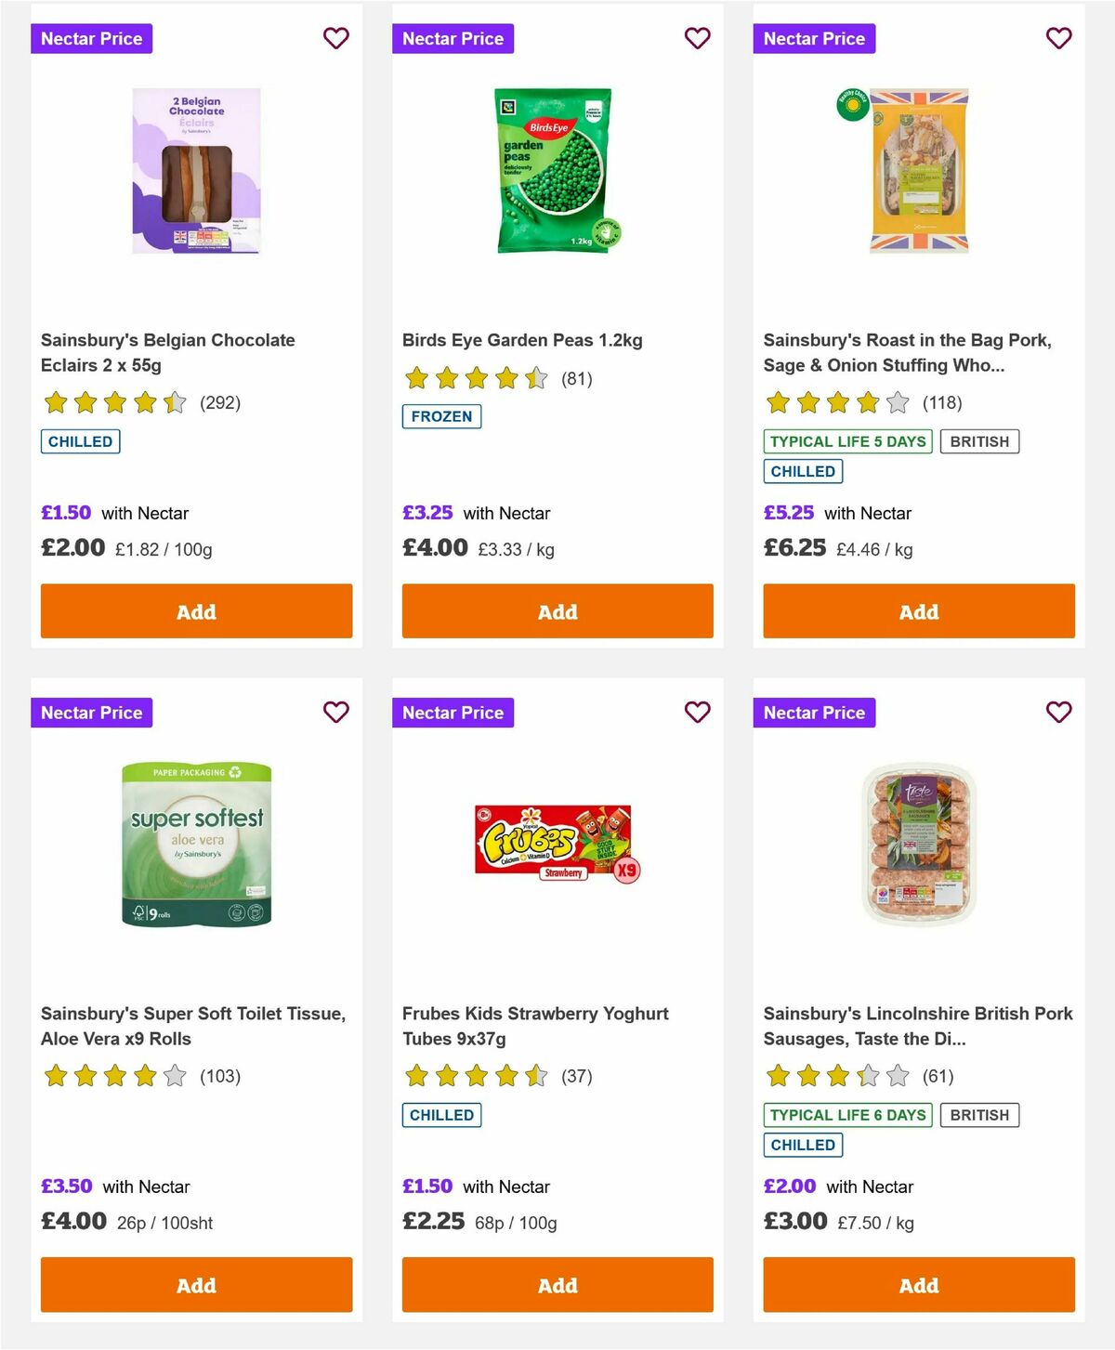Favourite Birds Eye Garden Peas via heart icon
The width and height of the screenshot is (1115, 1350).
697,38
